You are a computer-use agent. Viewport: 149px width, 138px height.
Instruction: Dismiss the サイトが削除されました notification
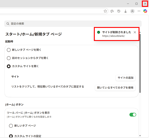[135, 32]
